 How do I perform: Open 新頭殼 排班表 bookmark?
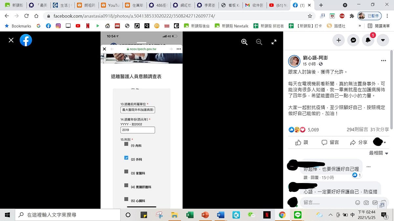(x=269, y=26)
